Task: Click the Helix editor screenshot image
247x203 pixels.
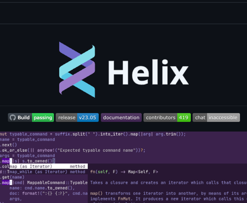Action: (x=123, y=167)
